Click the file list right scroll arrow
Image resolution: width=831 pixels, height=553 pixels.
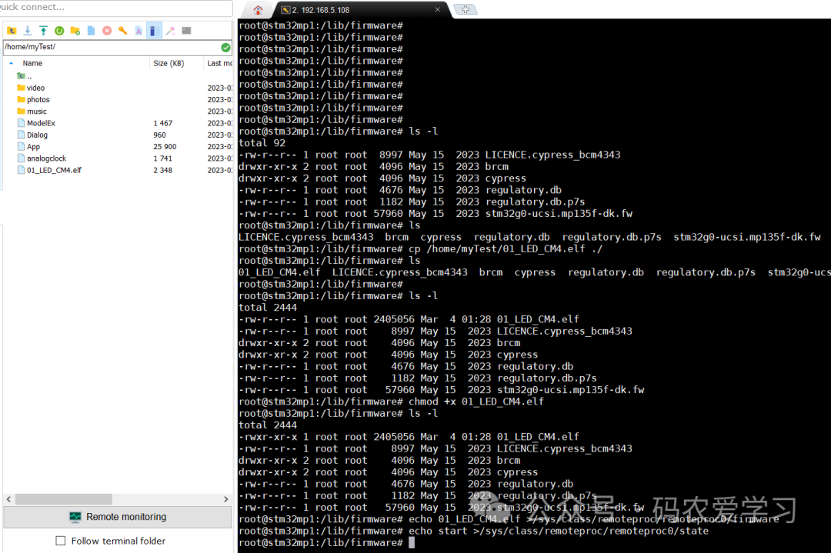226,499
